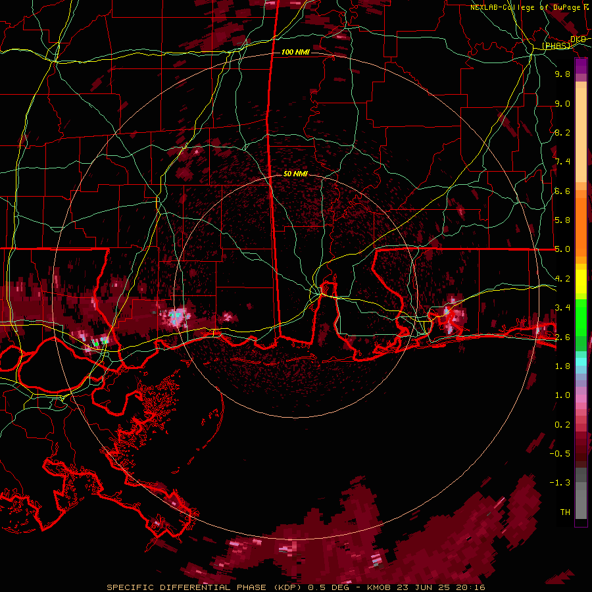Screen dimensions: 592x592
Task: Click the 100 NMI range ring label
Action: tap(295, 52)
